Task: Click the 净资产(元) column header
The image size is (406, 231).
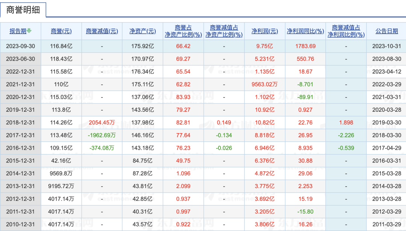Action: pos(142,31)
